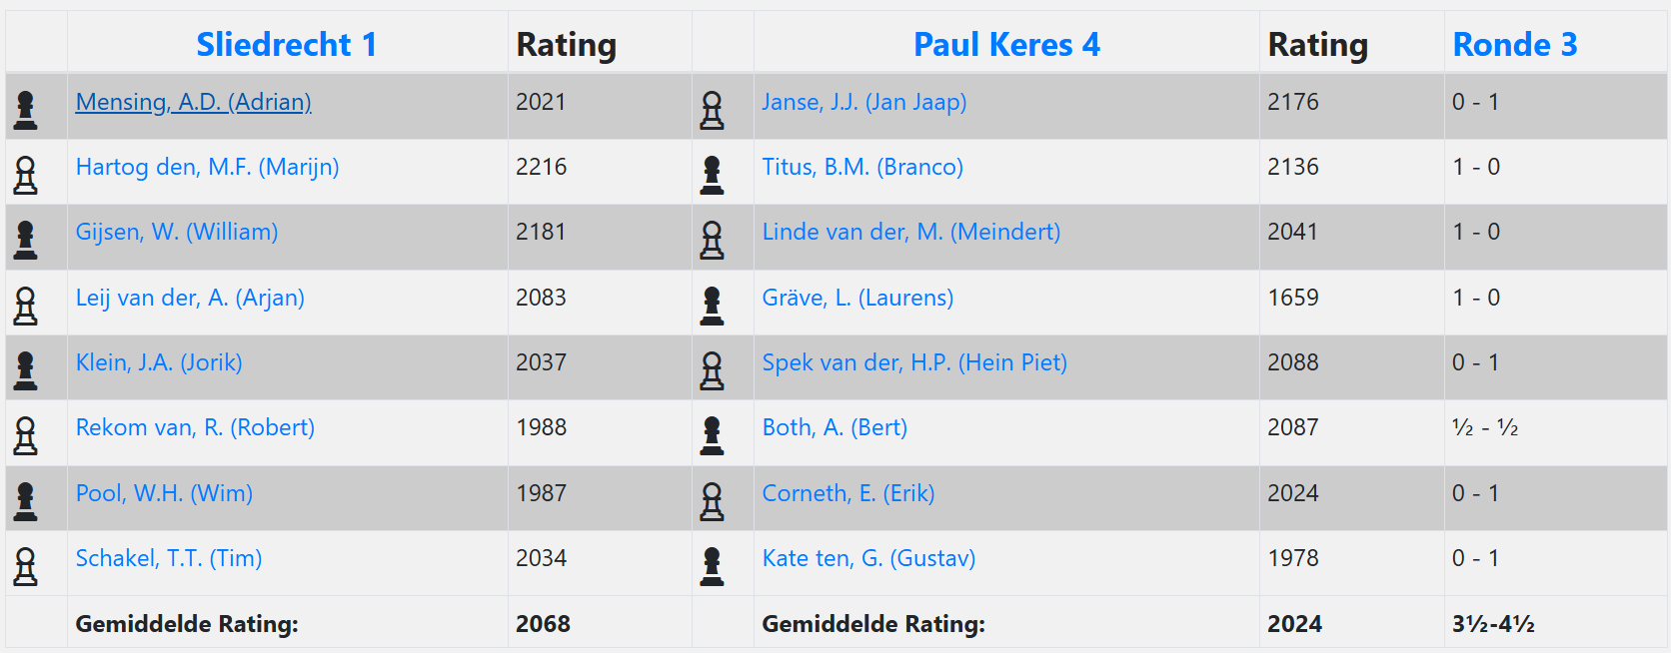Click white pawn icon beside Spek van der, H.P.
The height and width of the screenshot is (653, 1671).
click(x=712, y=370)
